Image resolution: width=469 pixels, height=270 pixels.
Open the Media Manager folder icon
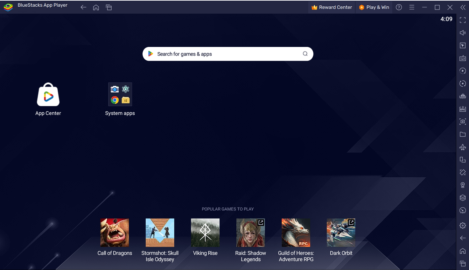point(463,134)
